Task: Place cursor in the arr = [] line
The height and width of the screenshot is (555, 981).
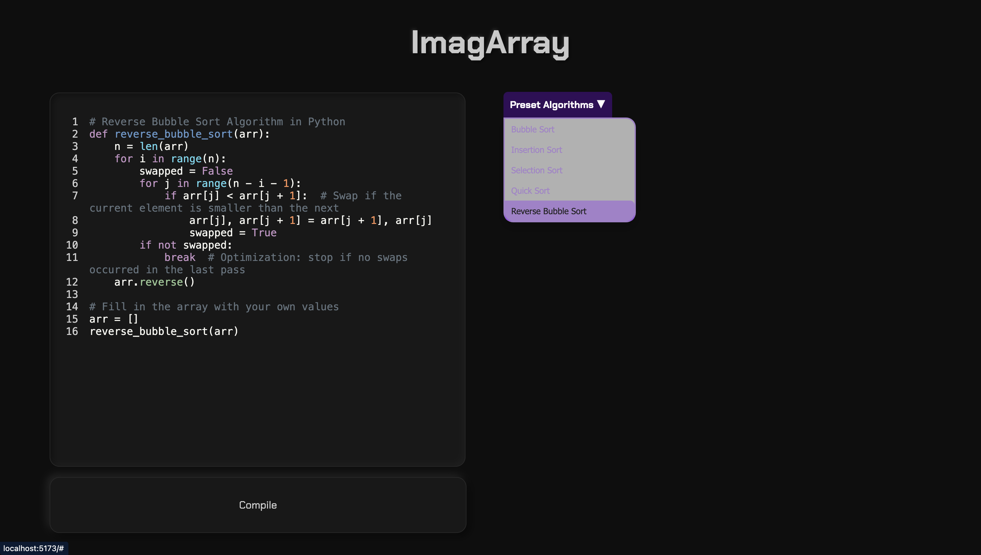Action: (114, 319)
